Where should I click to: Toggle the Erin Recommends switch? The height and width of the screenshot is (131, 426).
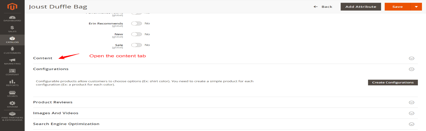(x=136, y=23)
